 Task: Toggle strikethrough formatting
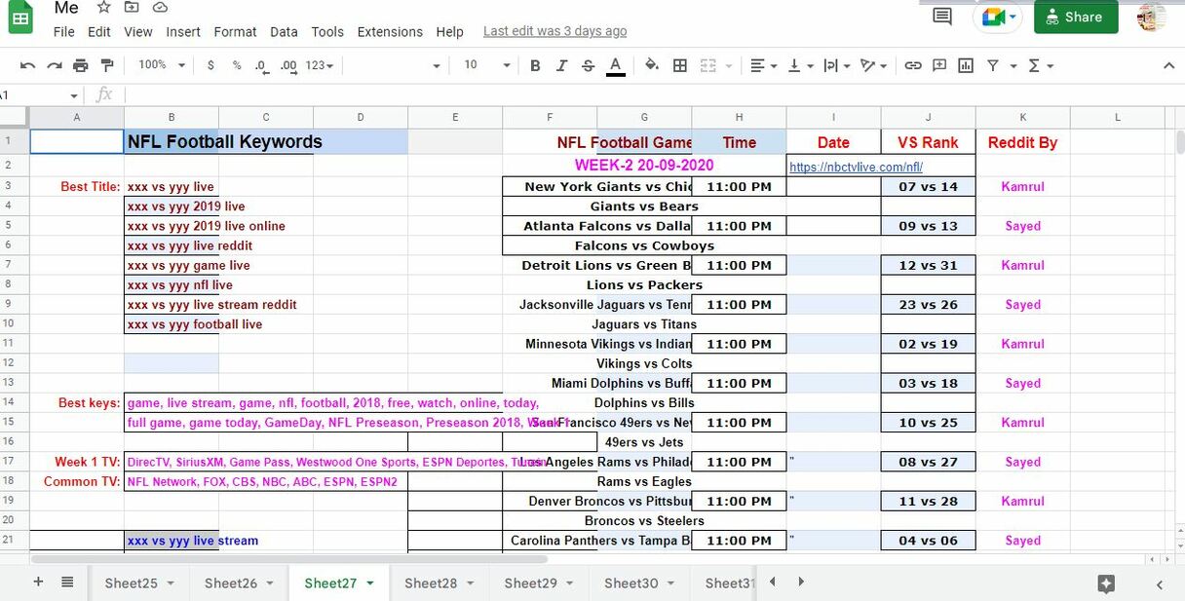[588, 65]
